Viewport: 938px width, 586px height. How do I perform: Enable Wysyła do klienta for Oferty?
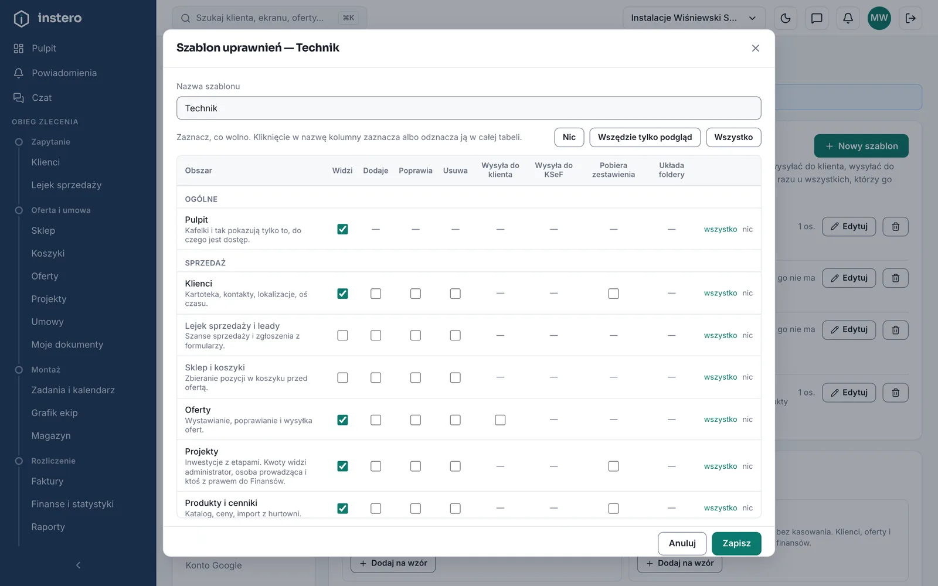click(500, 420)
